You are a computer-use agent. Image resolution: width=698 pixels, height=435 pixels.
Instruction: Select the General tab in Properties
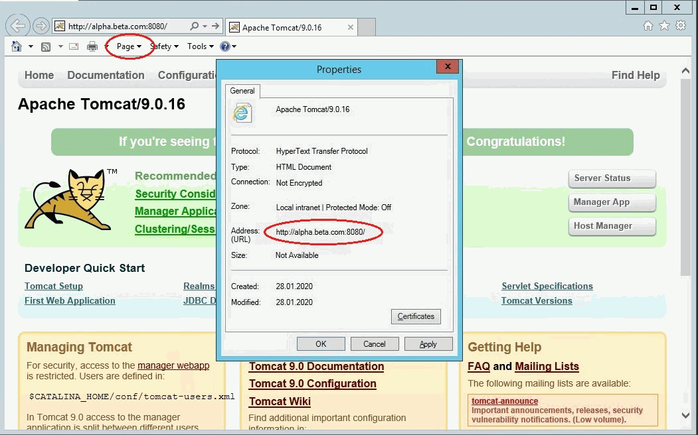[242, 91]
